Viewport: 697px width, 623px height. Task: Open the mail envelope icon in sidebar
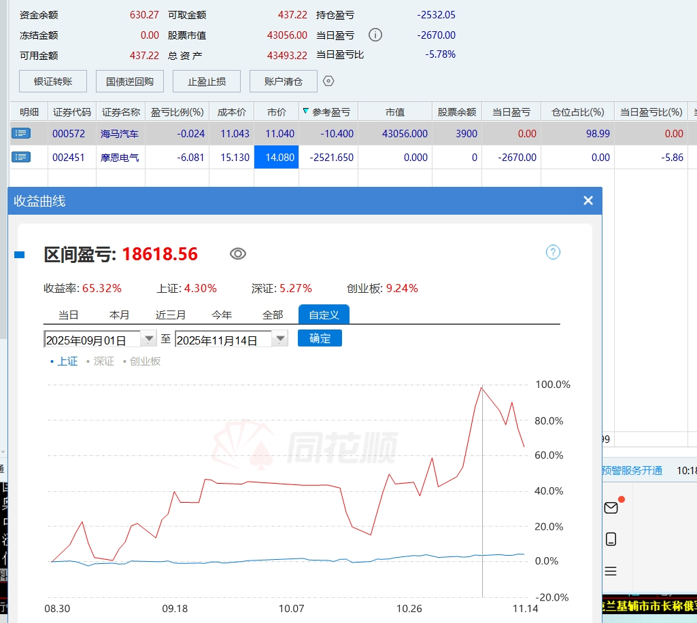click(x=611, y=507)
